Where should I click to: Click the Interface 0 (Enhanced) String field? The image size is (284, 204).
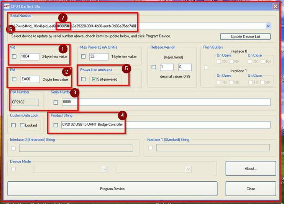click(76, 148)
